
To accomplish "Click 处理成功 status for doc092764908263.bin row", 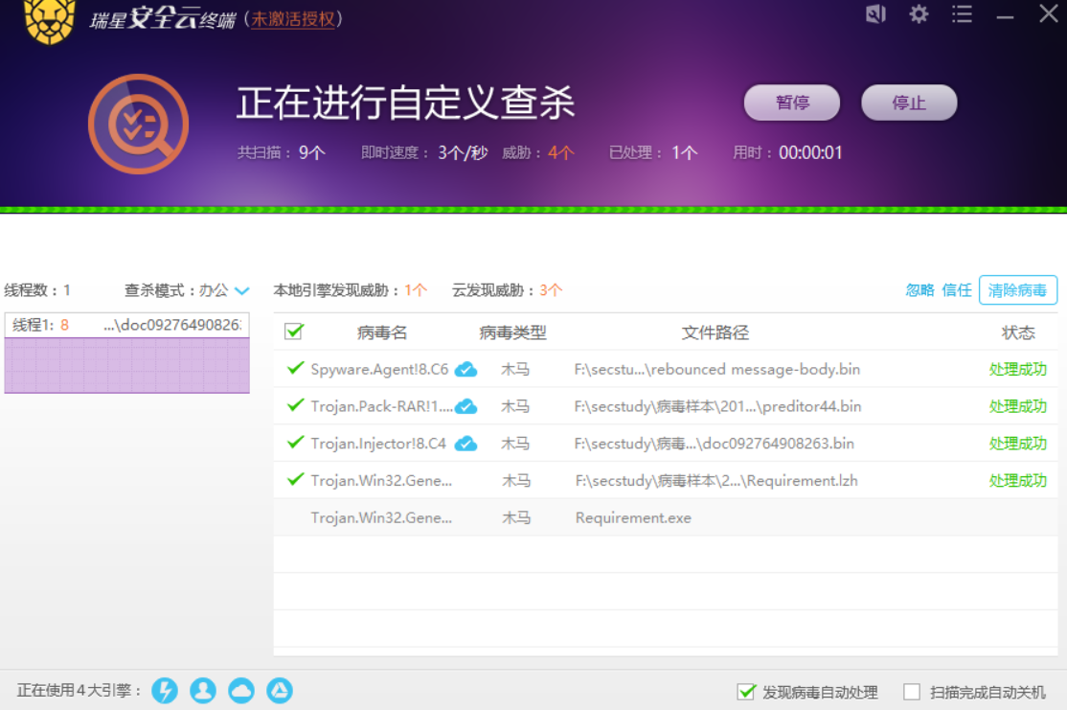I will tap(1018, 444).
